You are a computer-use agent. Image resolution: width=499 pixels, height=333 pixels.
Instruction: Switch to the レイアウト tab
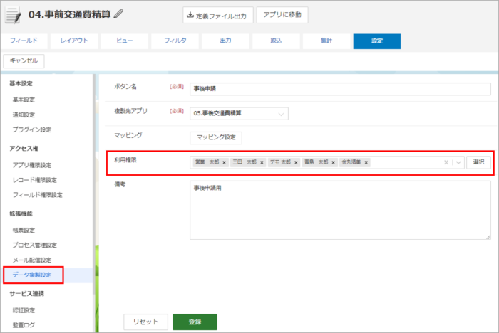pyautogui.click(x=74, y=41)
